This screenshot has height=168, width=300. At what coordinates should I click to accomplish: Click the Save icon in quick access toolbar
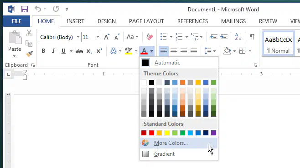25,9
